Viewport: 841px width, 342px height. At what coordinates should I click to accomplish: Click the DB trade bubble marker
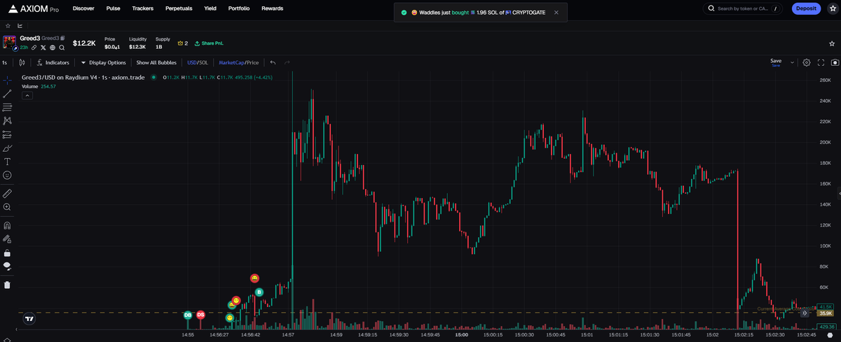[x=188, y=315]
